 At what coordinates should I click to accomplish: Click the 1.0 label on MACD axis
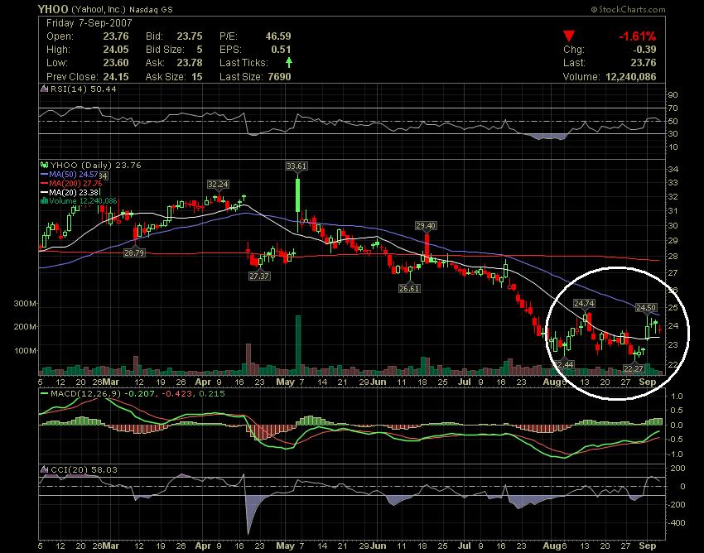(677, 396)
